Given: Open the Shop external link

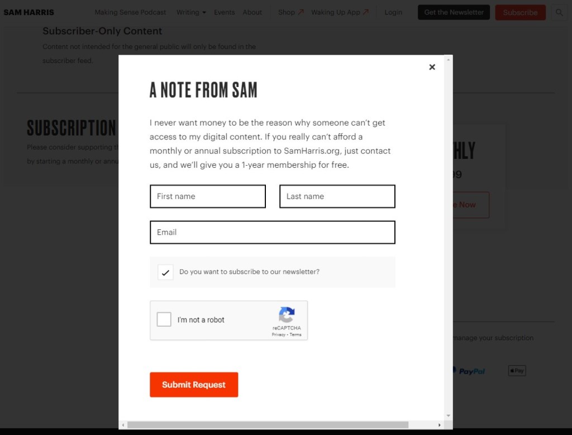Looking at the screenshot, I should pos(290,12).
